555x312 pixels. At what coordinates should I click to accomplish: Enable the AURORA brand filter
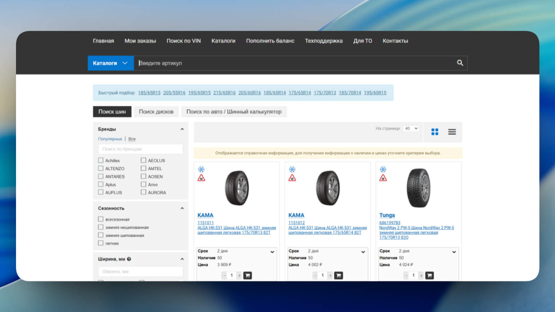coord(144,193)
